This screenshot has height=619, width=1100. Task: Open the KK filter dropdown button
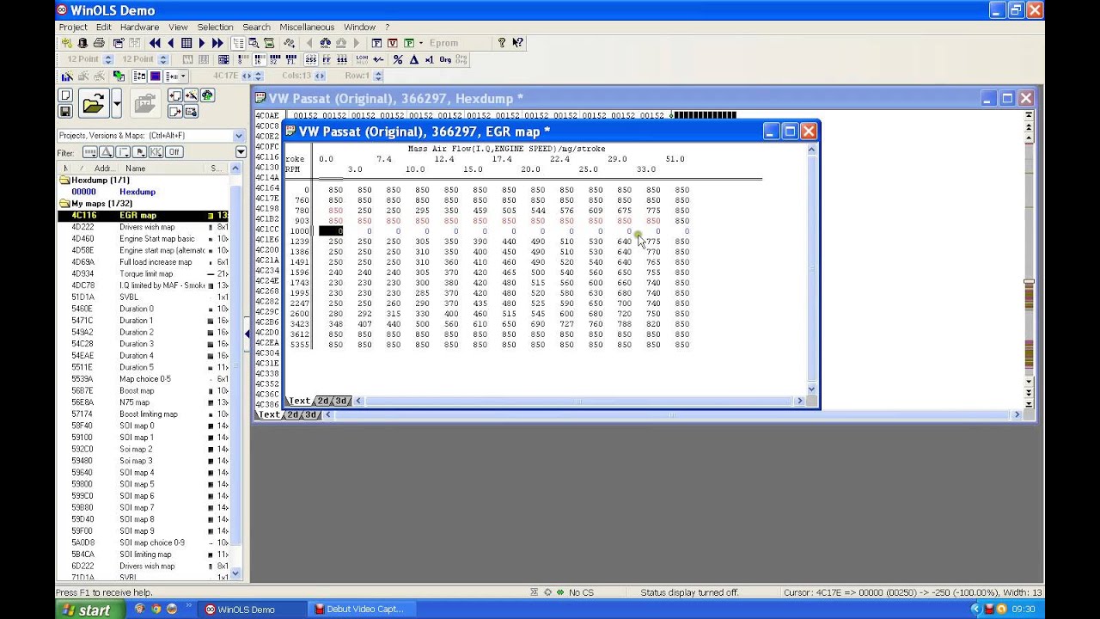156,152
